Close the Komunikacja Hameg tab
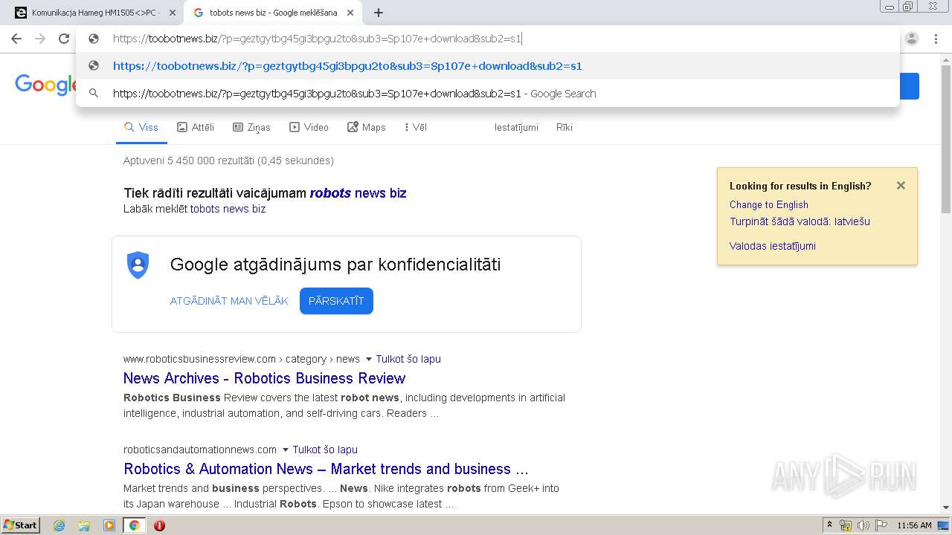 [x=173, y=13]
